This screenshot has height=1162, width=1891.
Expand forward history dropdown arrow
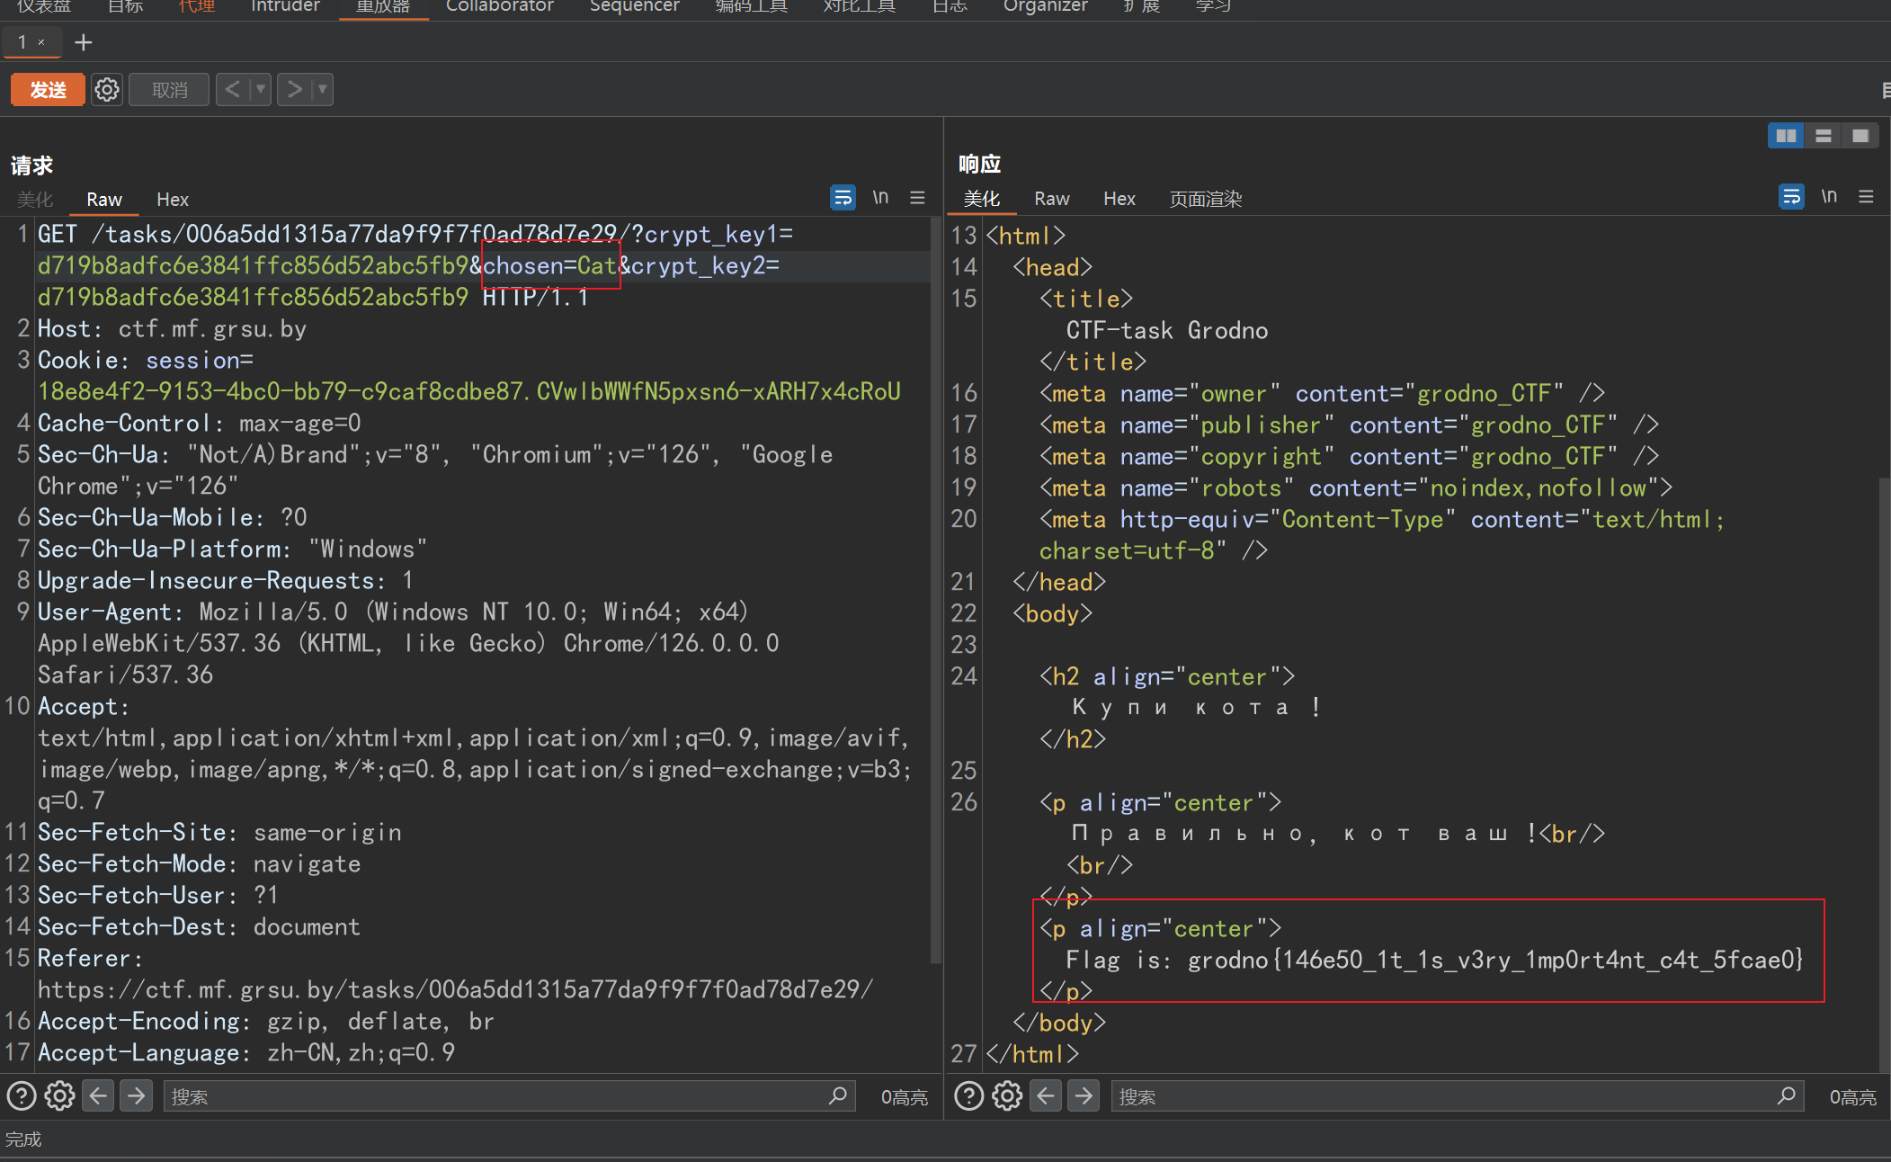[x=322, y=90]
